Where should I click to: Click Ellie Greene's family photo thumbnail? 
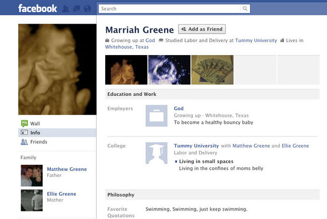point(32,200)
